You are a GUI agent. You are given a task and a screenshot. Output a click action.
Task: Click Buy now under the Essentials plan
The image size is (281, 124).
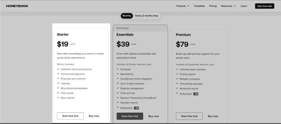(154, 116)
